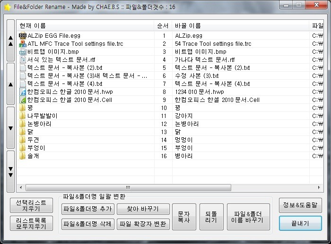Click the 파일&폴더명 삭제 button

click(x=88, y=224)
